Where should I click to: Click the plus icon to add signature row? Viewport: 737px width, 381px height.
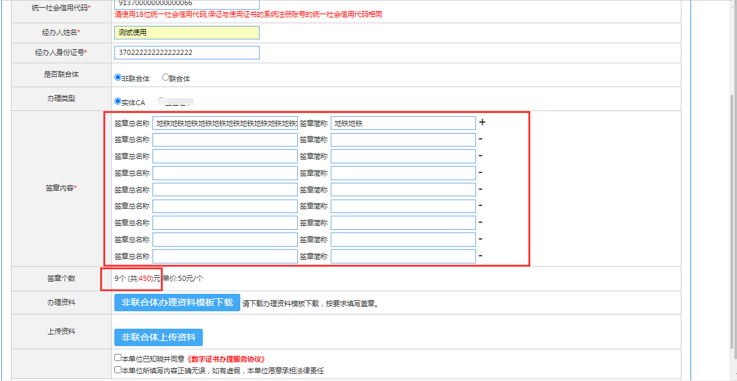pos(482,122)
